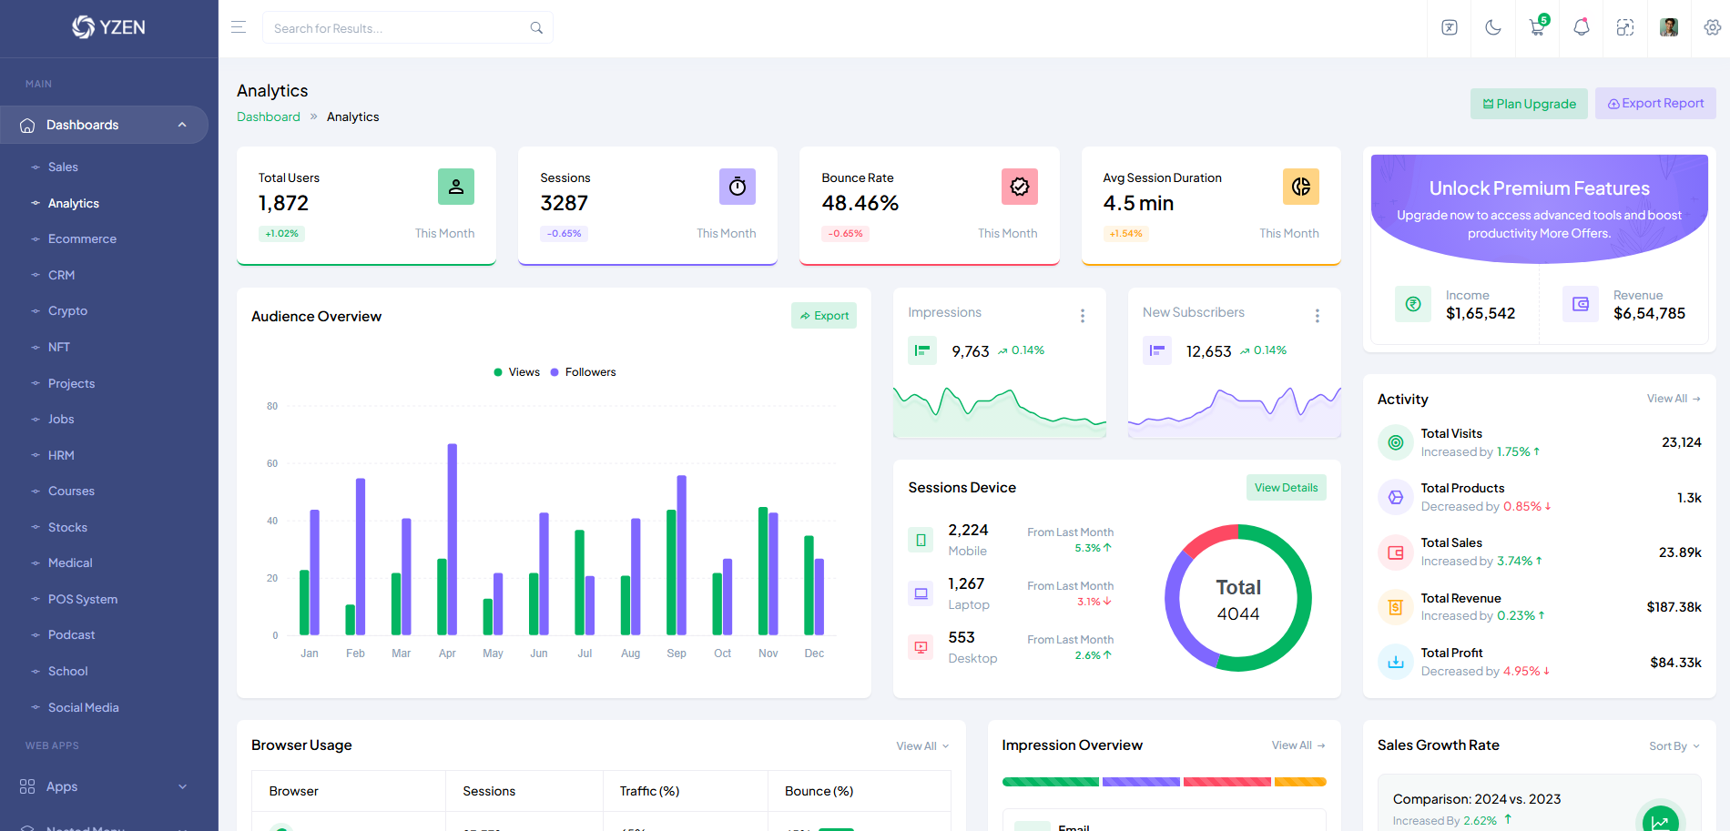Image resolution: width=1730 pixels, height=831 pixels.
Task: Toggle the Views legend series
Action: click(516, 372)
